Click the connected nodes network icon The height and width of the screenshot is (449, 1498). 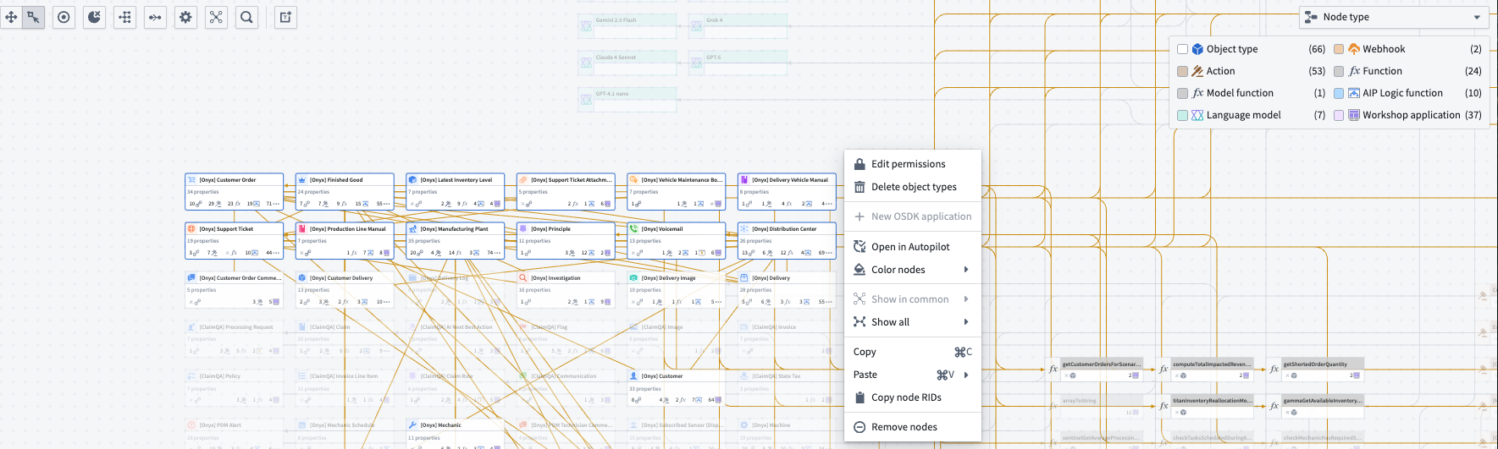216,17
